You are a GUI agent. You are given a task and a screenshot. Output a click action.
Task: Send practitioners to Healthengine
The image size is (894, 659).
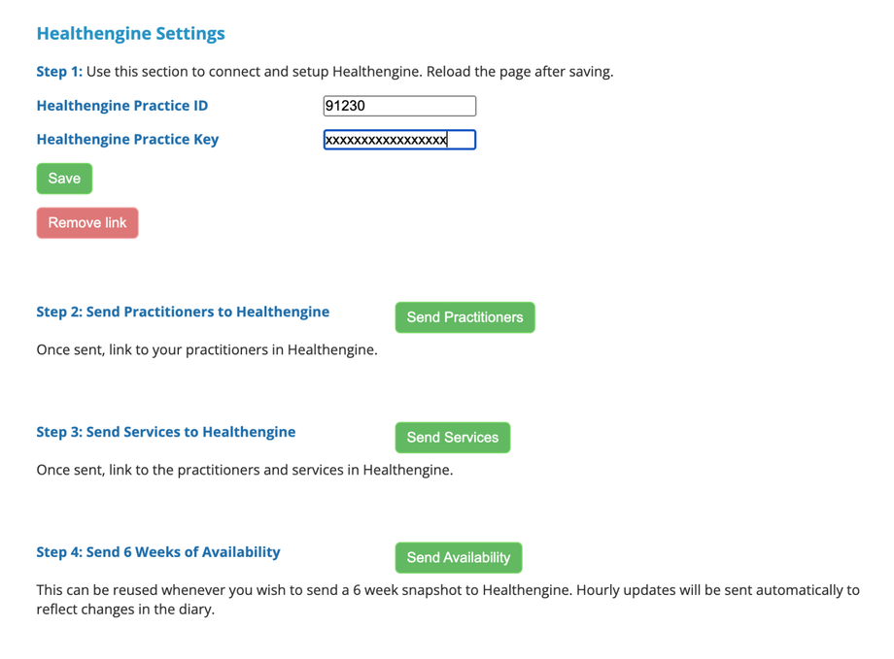point(464,317)
